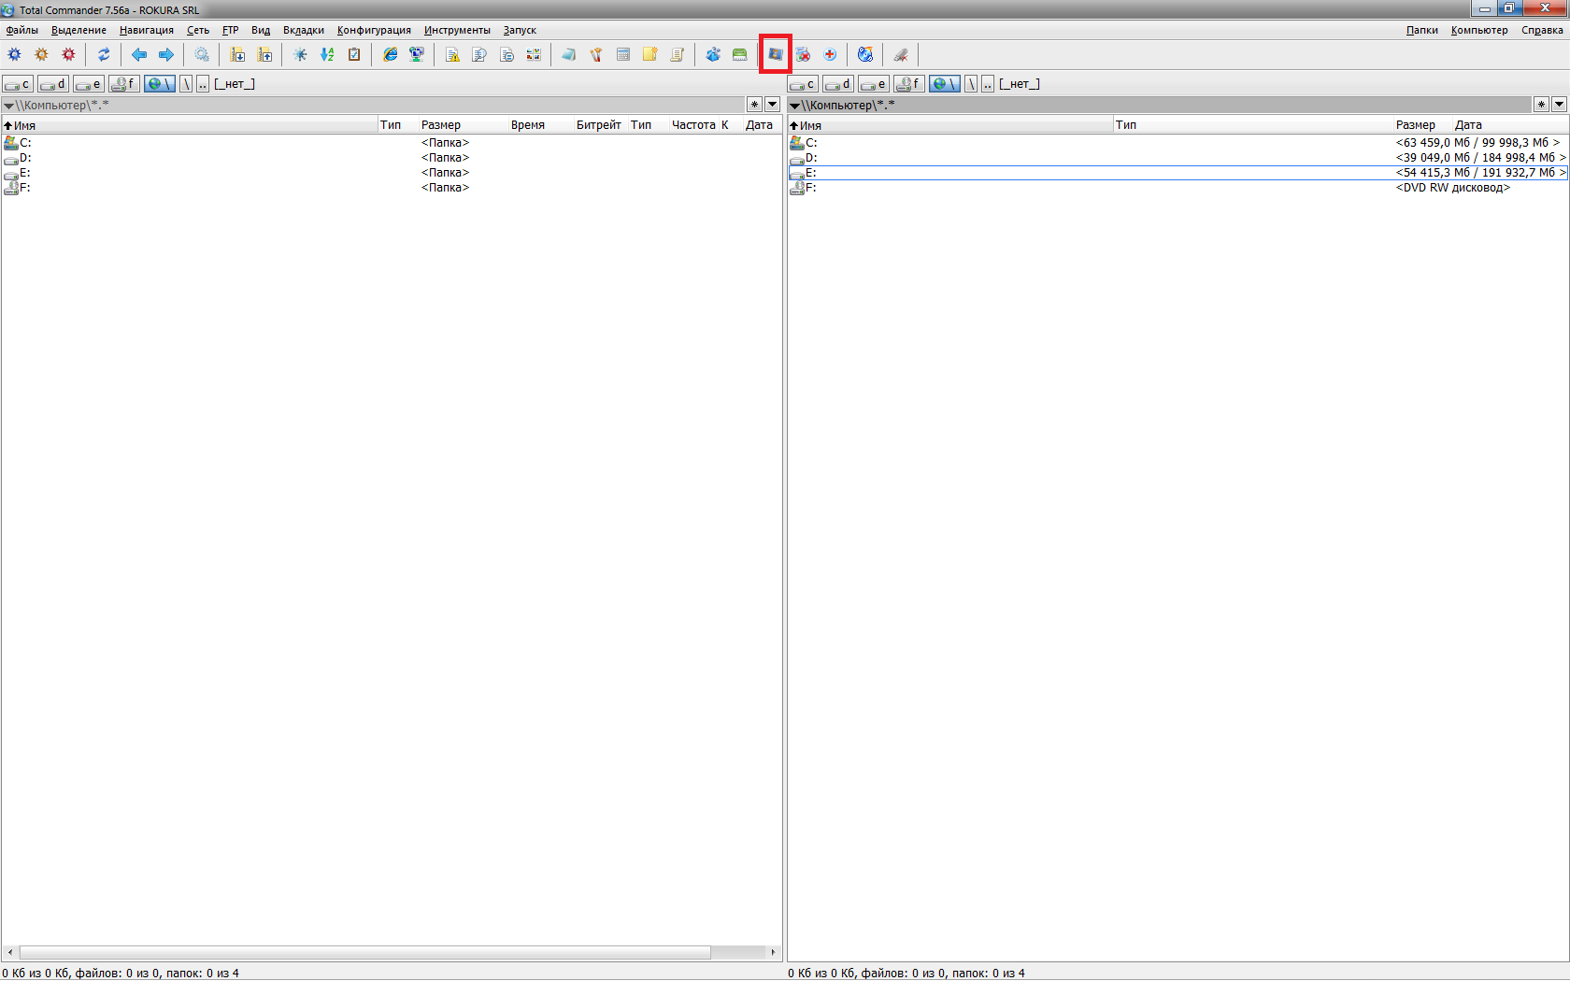Image resolution: width=1570 pixels, height=981 pixels.
Task: Open the Конфигурация menu
Action: click(374, 30)
